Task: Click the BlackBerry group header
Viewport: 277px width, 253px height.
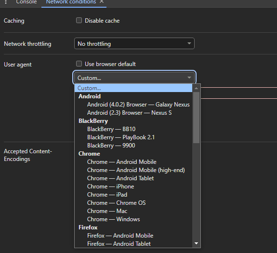Action: (93, 121)
